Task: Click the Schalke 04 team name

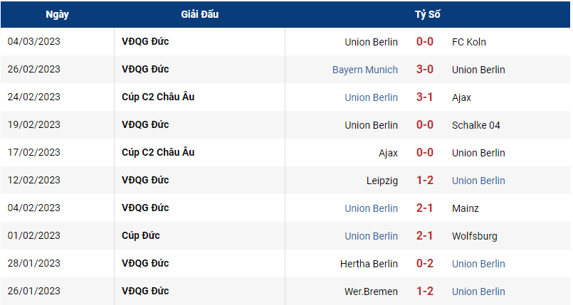Action: click(x=475, y=125)
